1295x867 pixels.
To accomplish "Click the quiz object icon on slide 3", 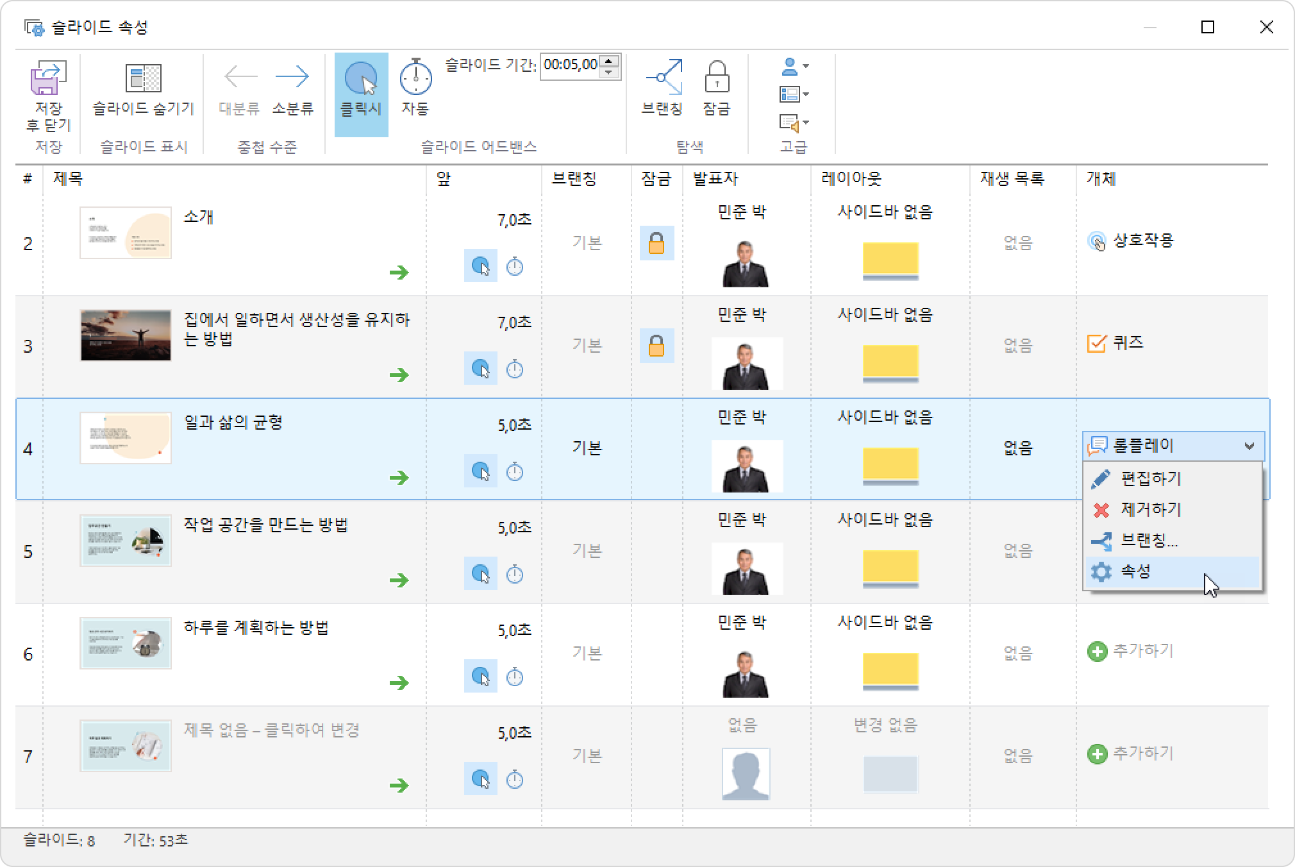I will click(1097, 344).
